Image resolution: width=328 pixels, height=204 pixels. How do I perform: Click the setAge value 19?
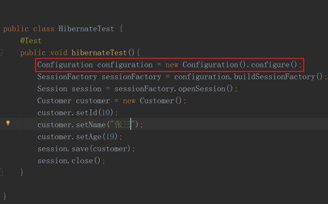[x=110, y=137]
